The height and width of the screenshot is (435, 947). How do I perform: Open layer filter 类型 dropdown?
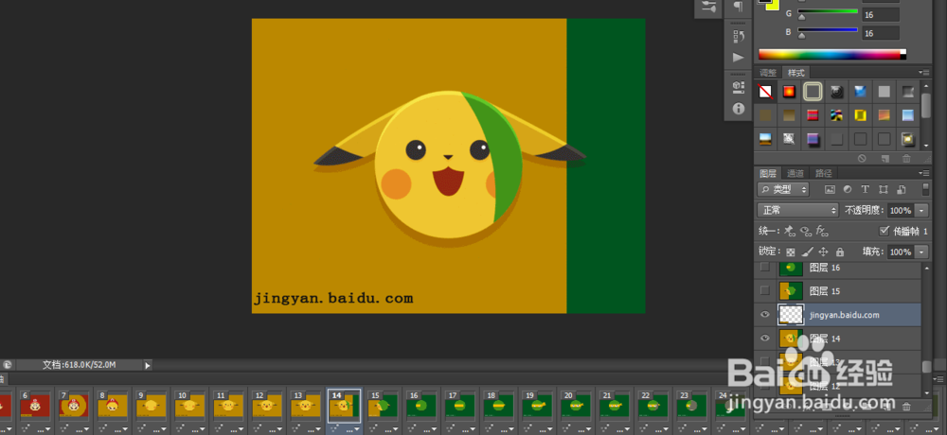point(783,189)
